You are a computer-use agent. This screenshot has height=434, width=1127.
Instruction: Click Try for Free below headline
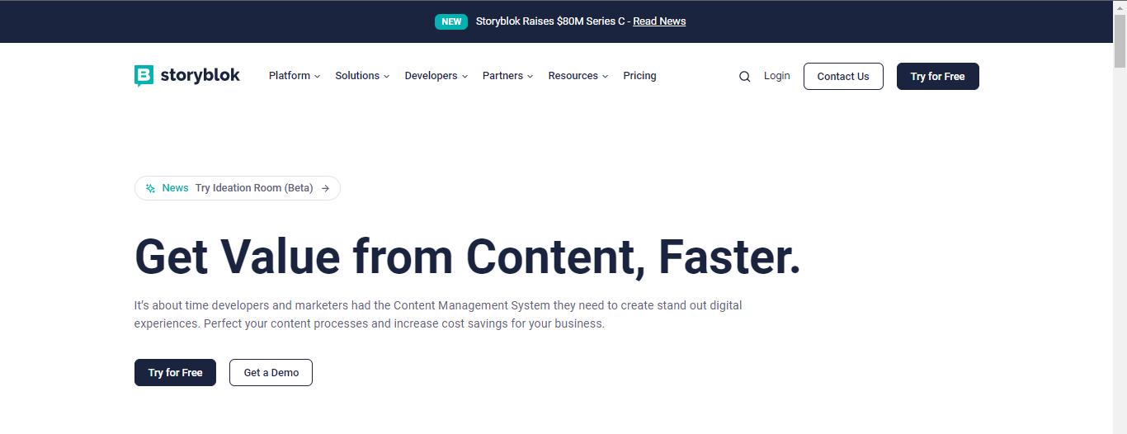[175, 373]
